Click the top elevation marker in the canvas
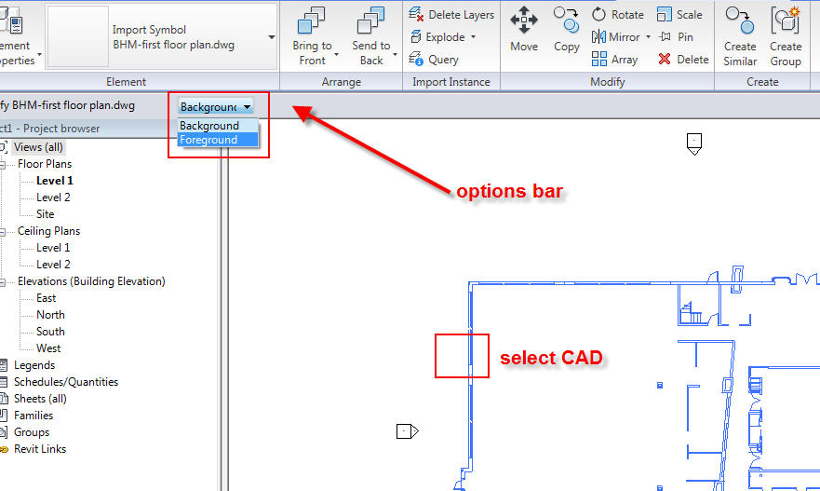820x491 pixels. 694,144
